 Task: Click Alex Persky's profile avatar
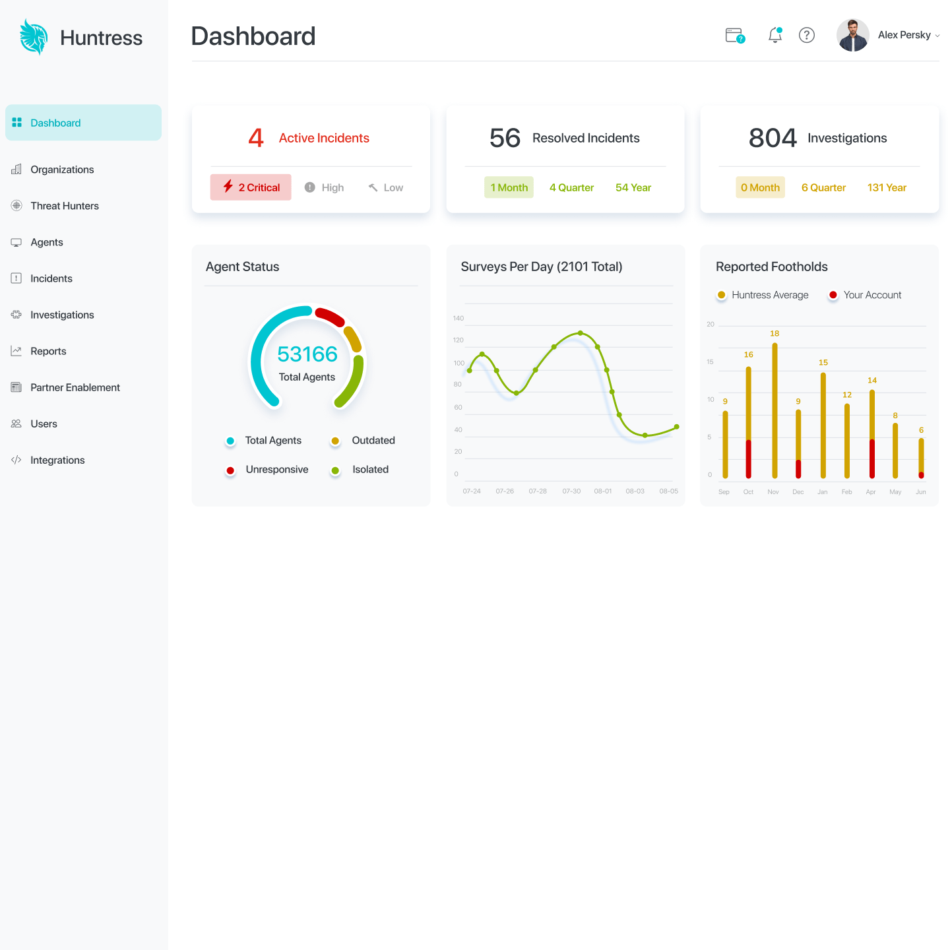tap(852, 35)
